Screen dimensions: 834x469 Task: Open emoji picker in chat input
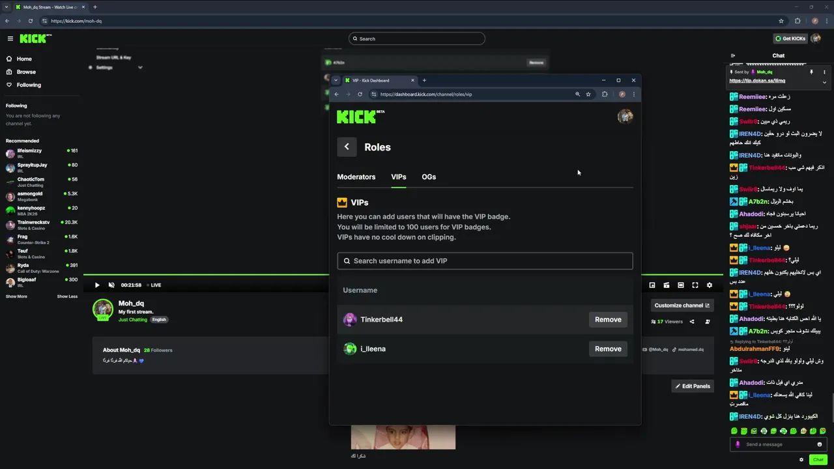click(820, 444)
